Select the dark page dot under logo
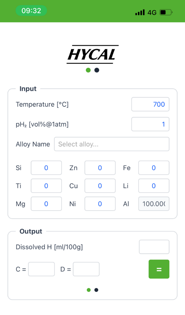Screen dimensions: 185x315 point(97,70)
